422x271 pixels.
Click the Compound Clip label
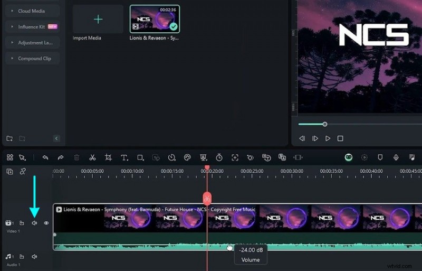pos(34,59)
